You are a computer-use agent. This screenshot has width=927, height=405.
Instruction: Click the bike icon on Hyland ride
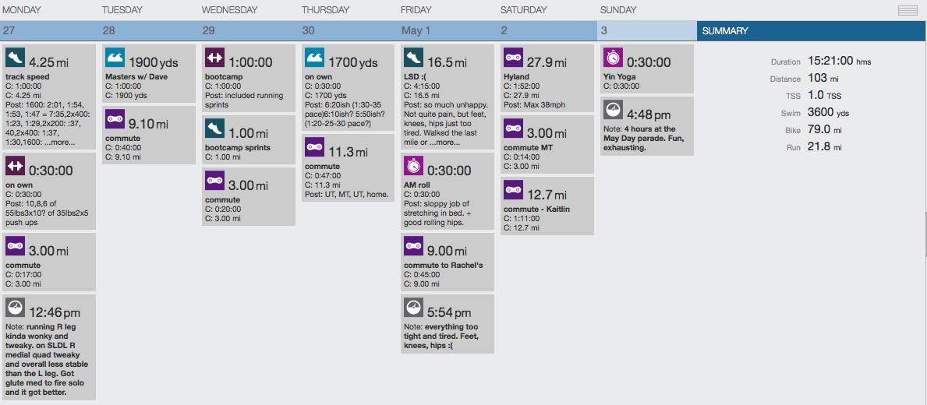tap(513, 58)
